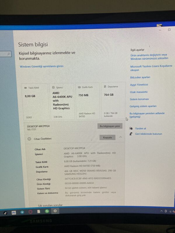Click the Cihaz Adı value DESKTOP-MICPPQ4
Screen dimensions: 175x233
[74, 148]
